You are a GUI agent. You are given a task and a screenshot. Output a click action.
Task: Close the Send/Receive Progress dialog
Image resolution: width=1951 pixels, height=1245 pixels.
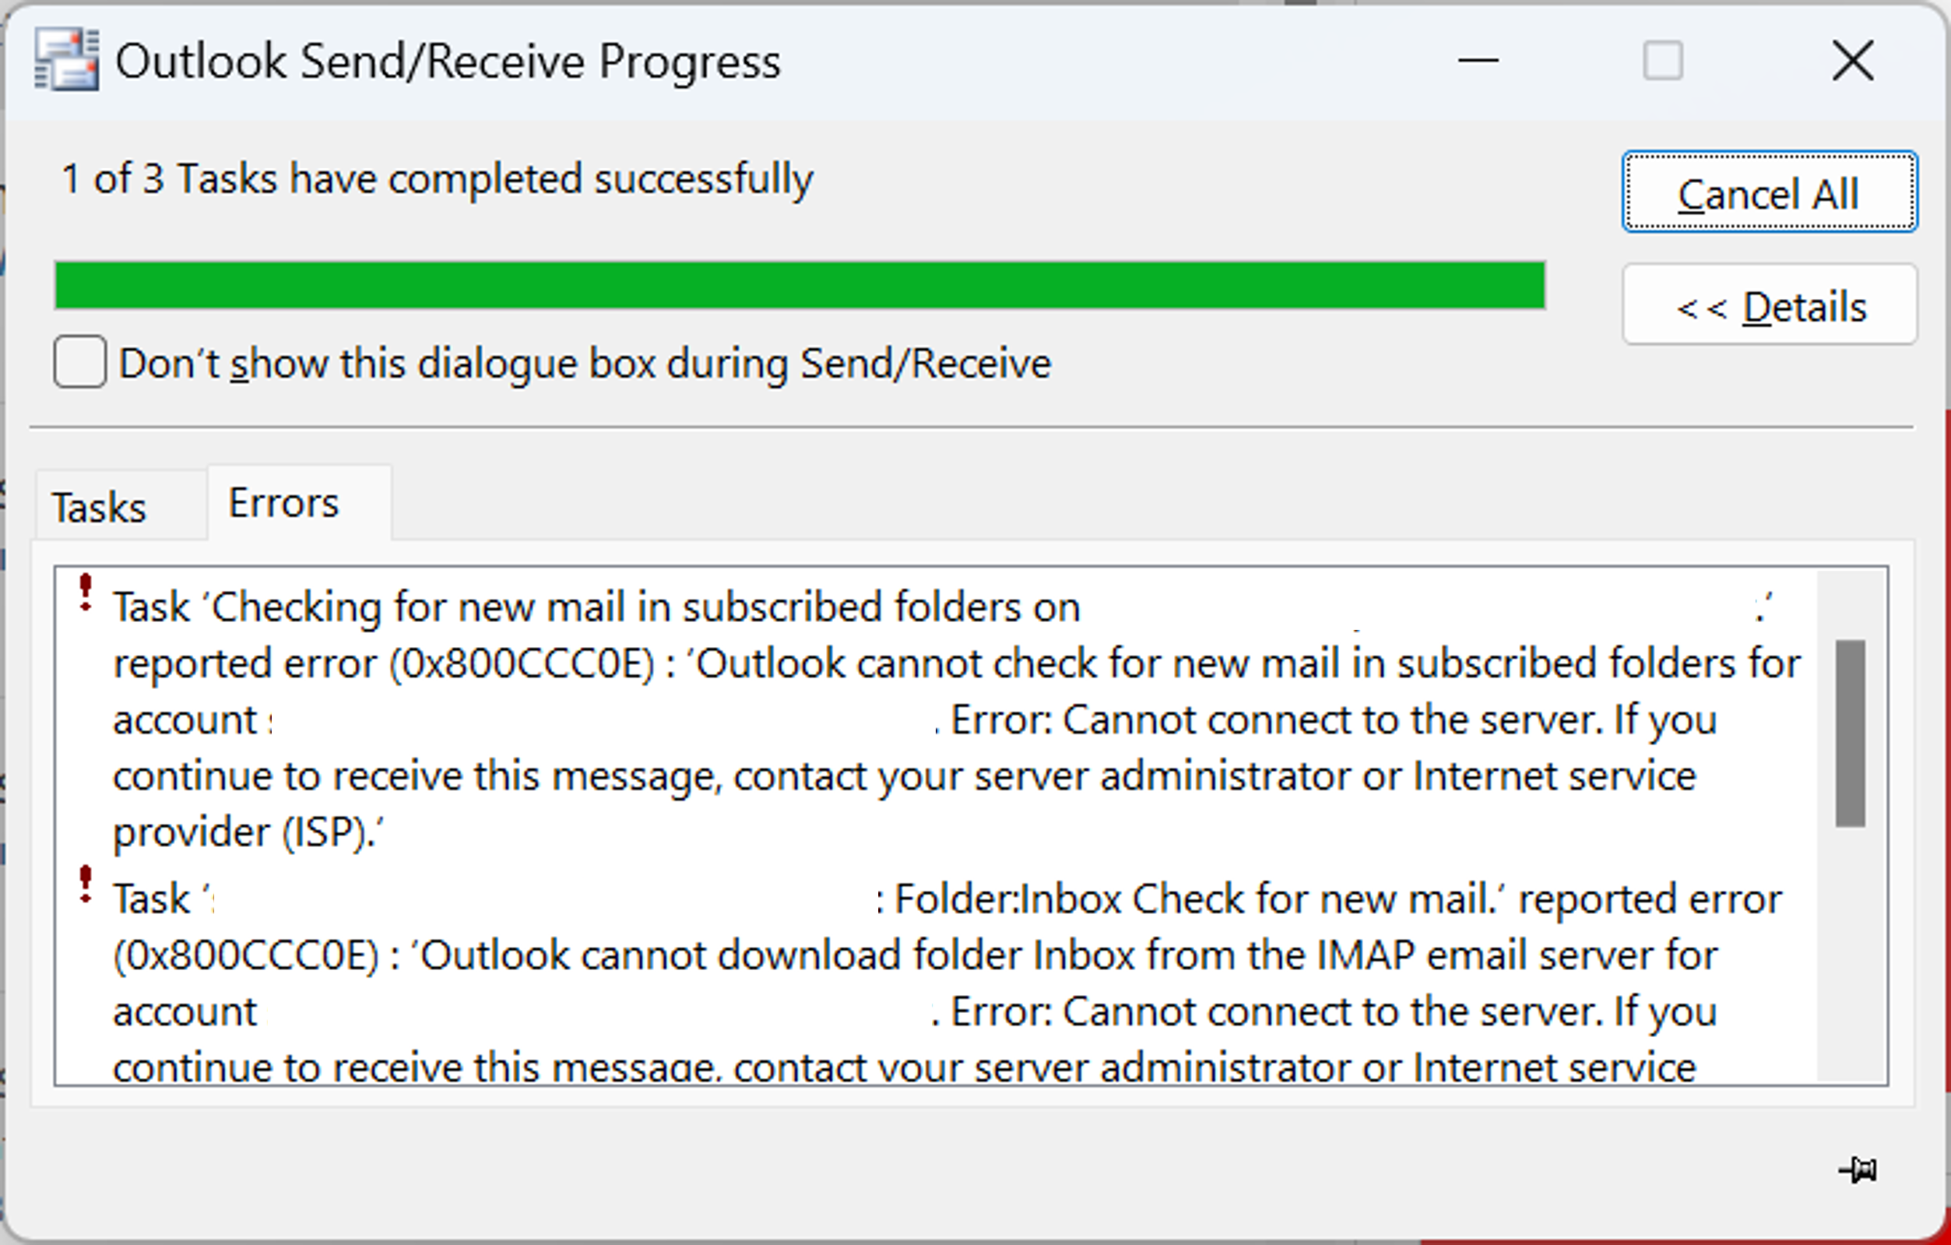pyautogui.click(x=1853, y=61)
